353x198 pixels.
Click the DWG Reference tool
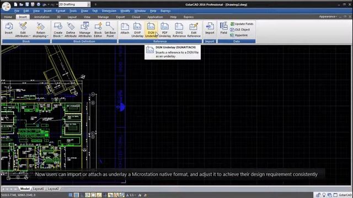click(x=179, y=30)
